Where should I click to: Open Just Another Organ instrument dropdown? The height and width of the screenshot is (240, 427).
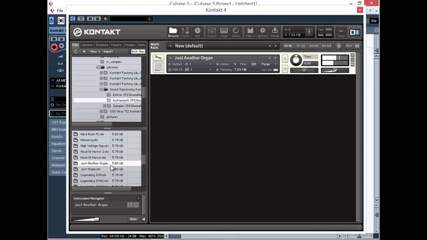click(x=171, y=58)
